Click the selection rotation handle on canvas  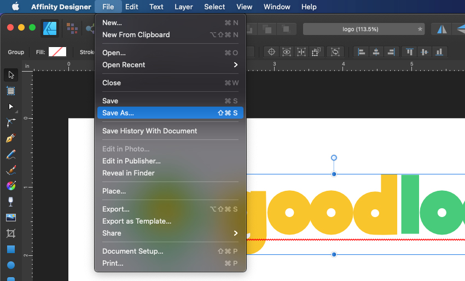tap(334, 157)
